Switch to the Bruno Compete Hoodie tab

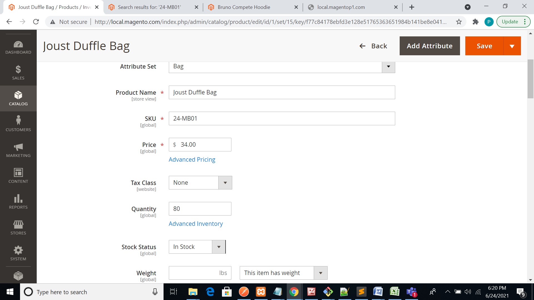pyautogui.click(x=244, y=7)
